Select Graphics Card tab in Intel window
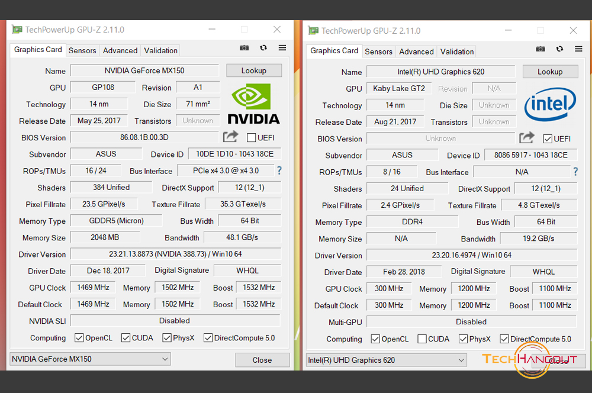This screenshot has width=592, height=393. 334,50
